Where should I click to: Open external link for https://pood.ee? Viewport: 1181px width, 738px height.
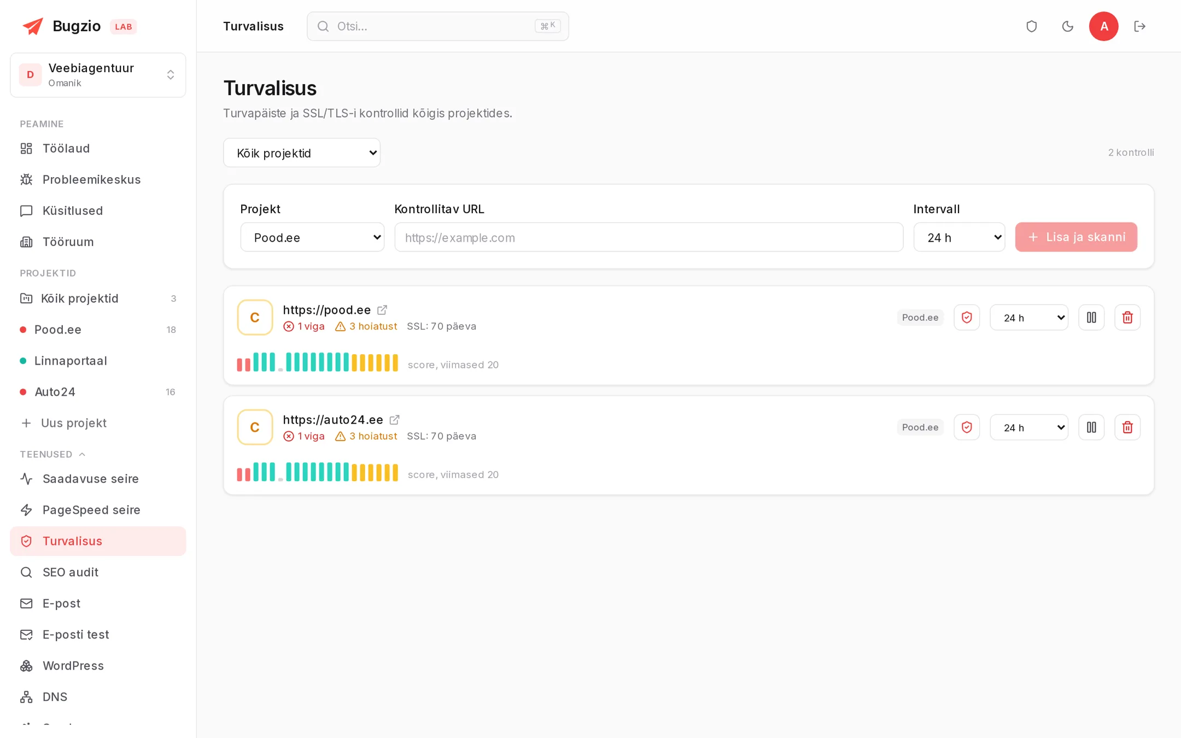pyautogui.click(x=382, y=310)
